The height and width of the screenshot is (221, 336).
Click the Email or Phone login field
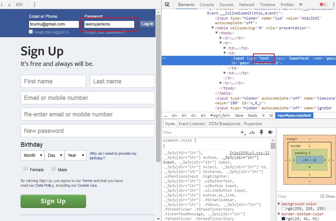(54, 24)
